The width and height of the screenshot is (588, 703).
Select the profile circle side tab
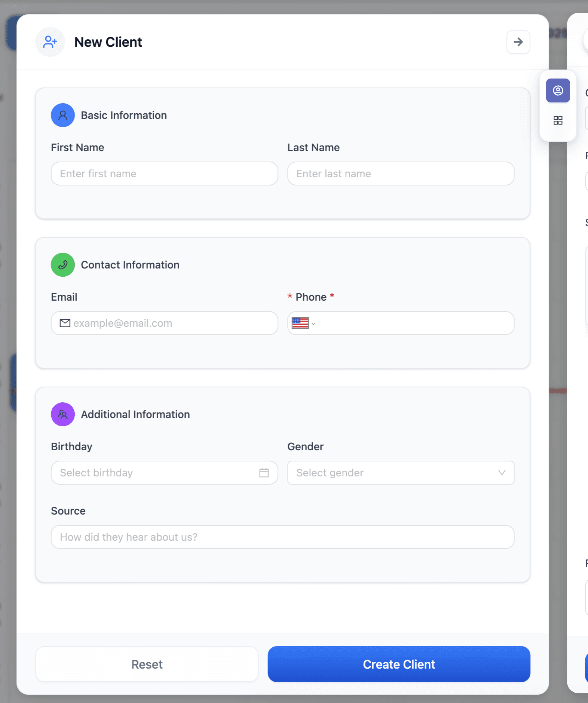pyautogui.click(x=558, y=90)
